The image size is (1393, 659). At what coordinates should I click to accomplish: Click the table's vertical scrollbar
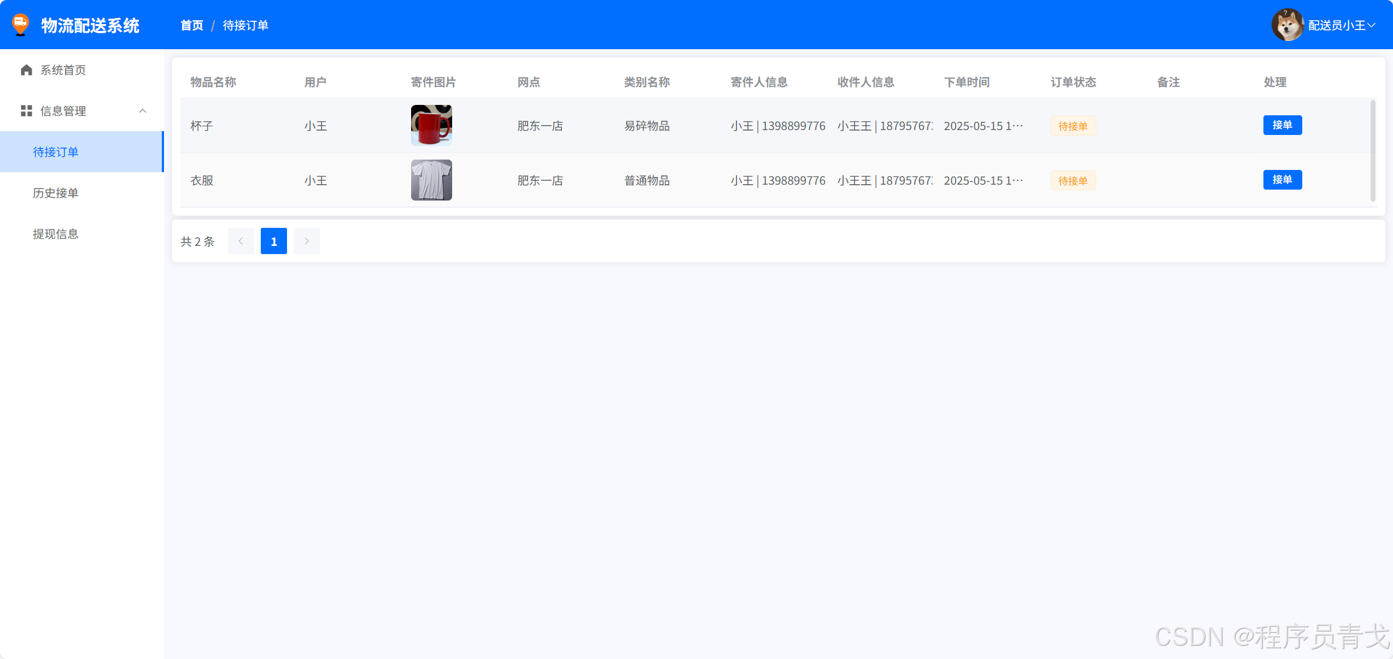(1373, 151)
